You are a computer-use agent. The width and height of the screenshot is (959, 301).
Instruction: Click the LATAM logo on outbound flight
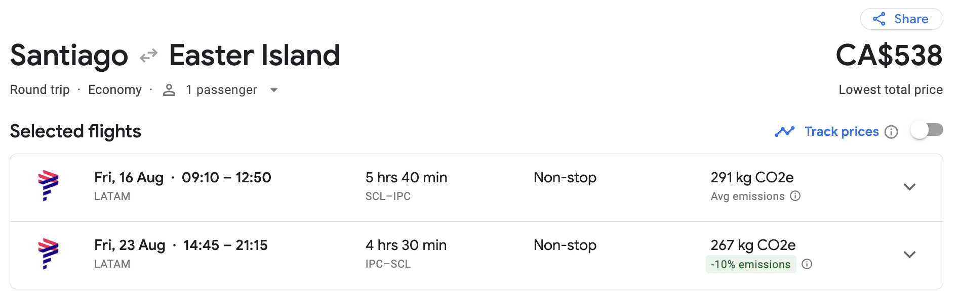48,186
